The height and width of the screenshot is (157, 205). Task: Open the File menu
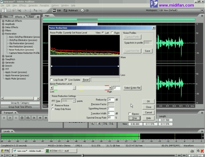pos(3,6)
